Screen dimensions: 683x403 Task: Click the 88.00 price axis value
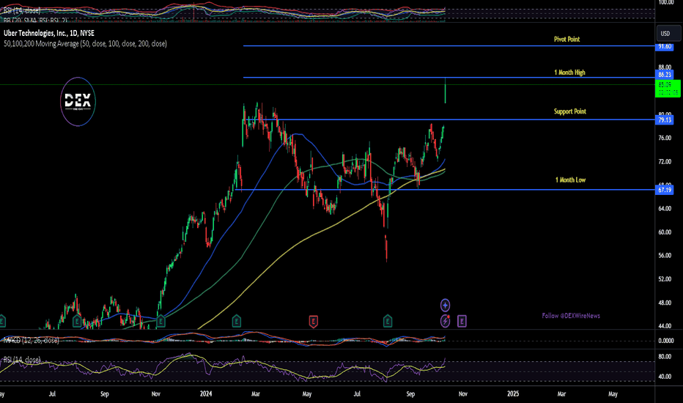pyautogui.click(x=665, y=67)
